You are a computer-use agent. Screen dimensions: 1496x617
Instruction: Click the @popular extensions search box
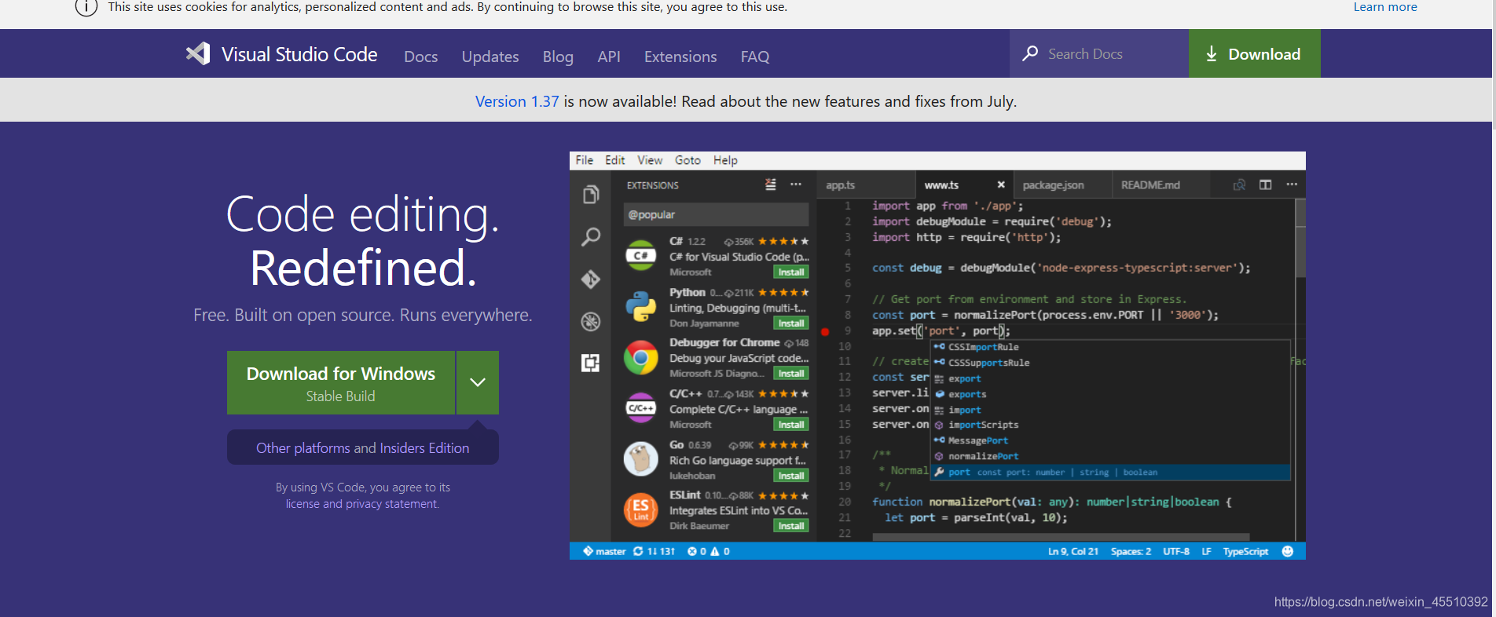[716, 214]
